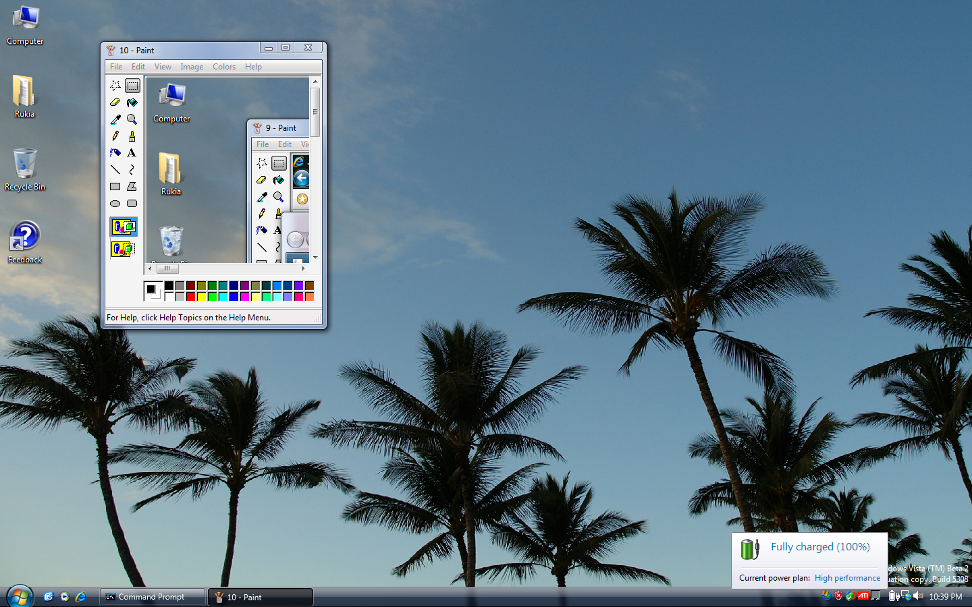
Task: Activate the Magnifier tool
Action: coord(132,119)
